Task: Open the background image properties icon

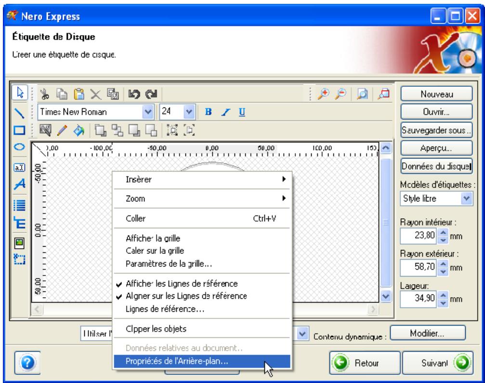Action: point(45,130)
